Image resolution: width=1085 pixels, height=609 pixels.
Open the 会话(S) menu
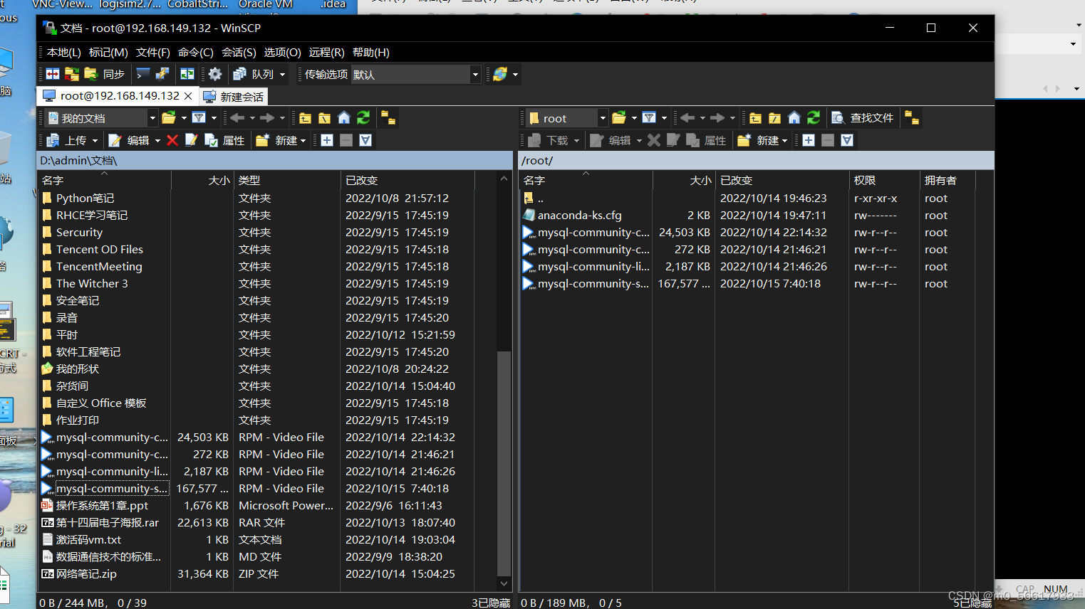239,52
